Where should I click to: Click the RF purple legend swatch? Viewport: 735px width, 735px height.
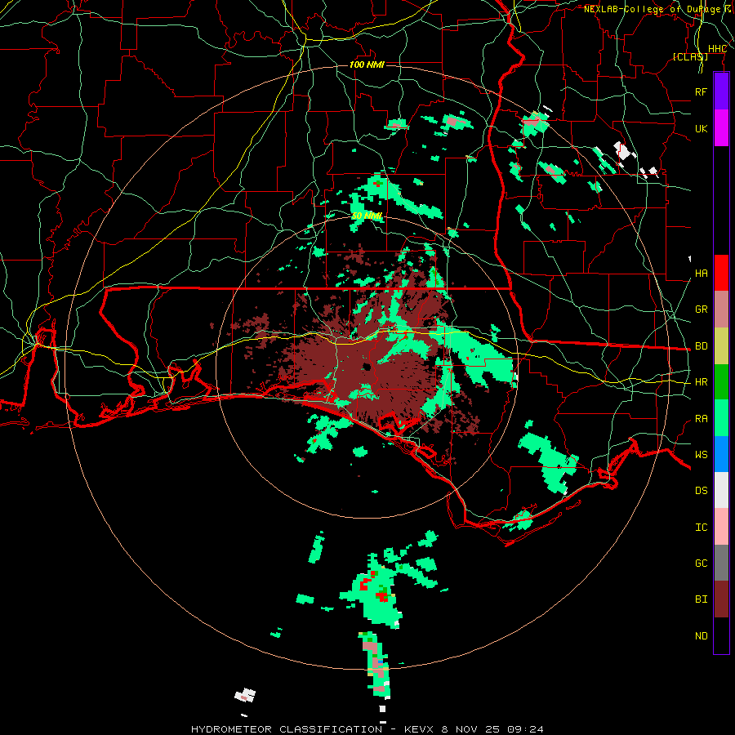tap(721, 91)
